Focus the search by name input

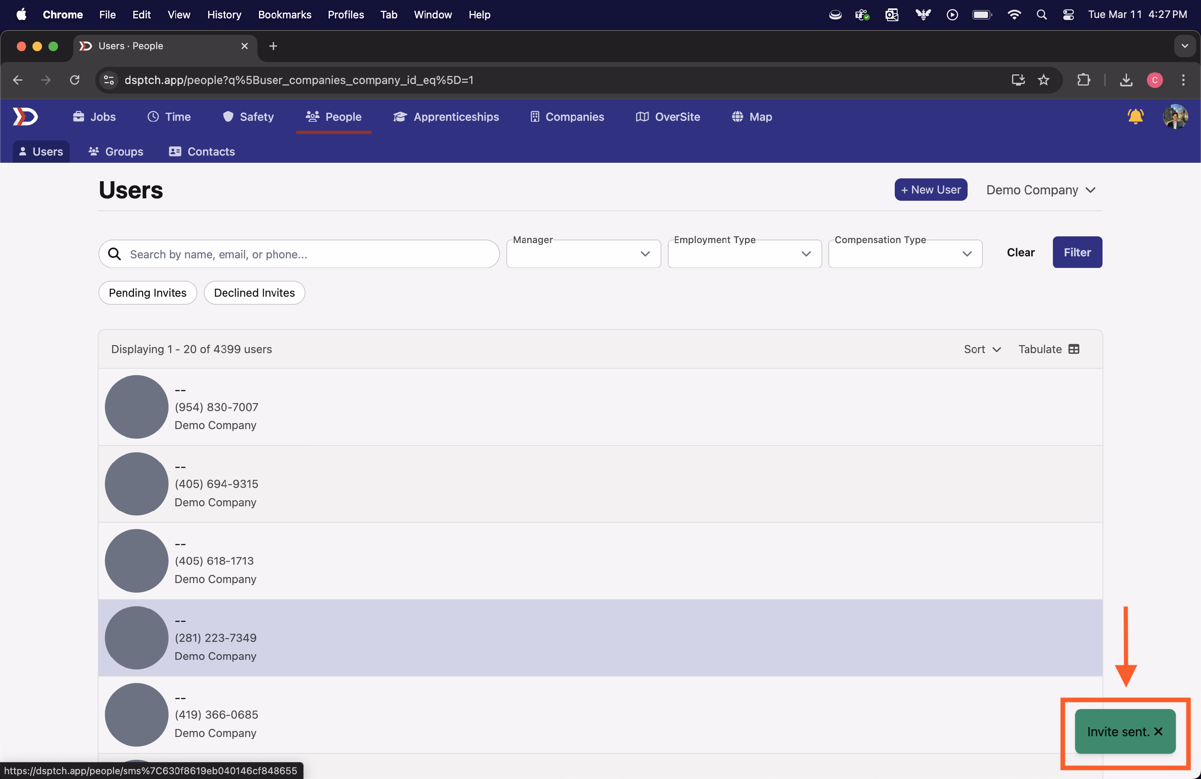point(299,254)
